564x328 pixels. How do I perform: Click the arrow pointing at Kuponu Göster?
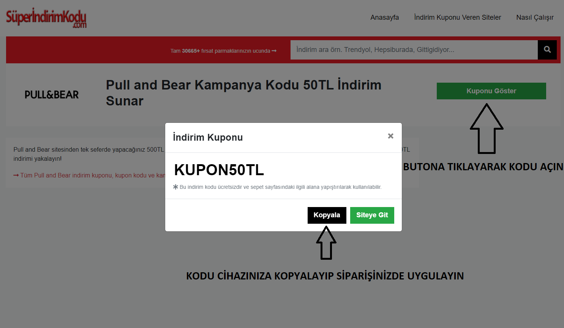pyautogui.click(x=487, y=129)
